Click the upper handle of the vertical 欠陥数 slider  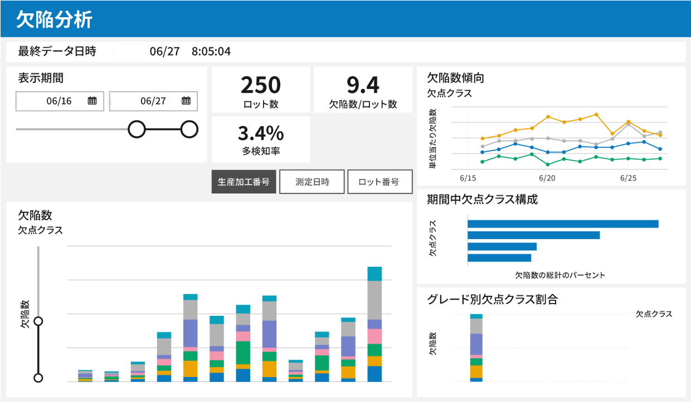(x=38, y=321)
